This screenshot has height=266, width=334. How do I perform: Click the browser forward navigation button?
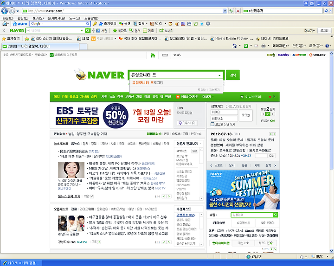(12, 11)
